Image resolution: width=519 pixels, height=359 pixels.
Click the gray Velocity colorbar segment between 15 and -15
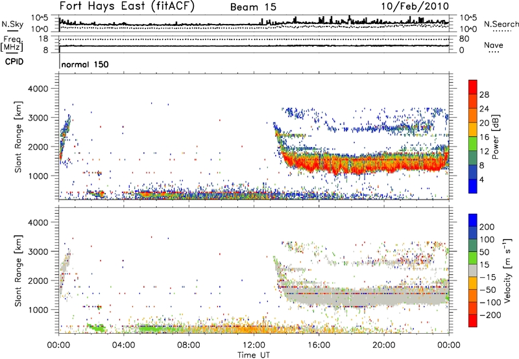(x=473, y=270)
